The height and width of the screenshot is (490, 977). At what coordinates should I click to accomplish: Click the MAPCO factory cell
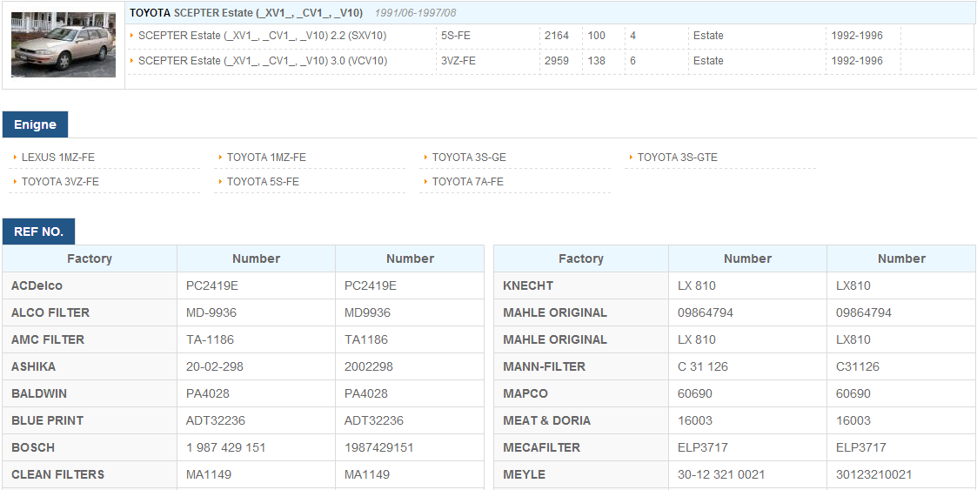point(581,393)
